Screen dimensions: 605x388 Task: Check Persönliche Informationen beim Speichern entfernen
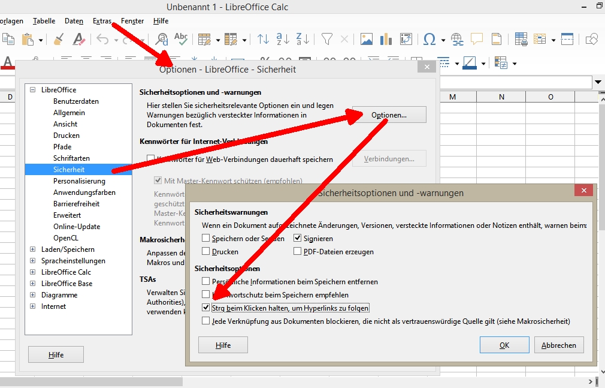coord(205,281)
